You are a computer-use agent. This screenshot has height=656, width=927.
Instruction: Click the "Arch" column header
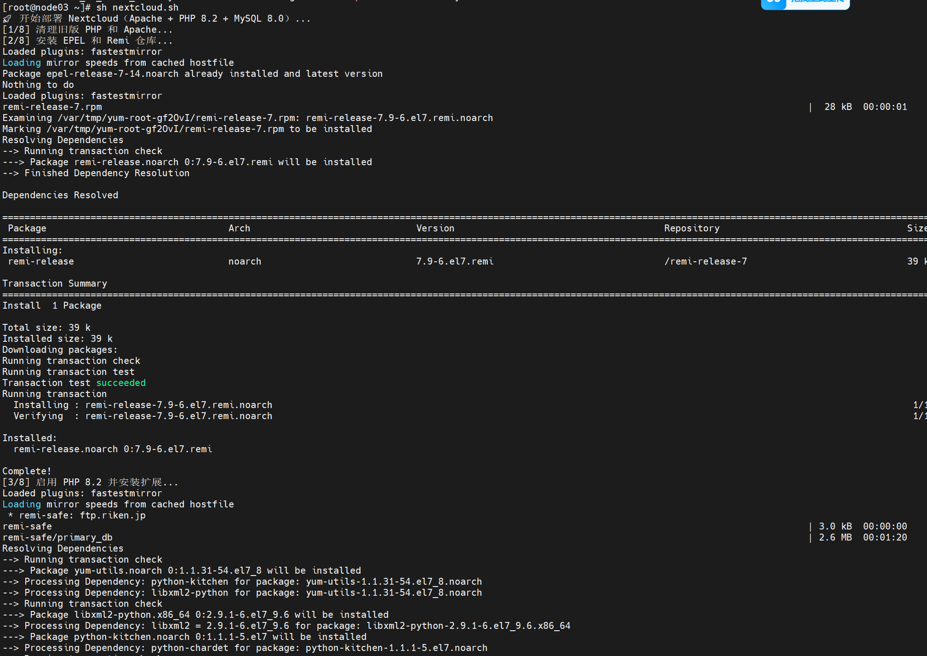[x=239, y=228]
